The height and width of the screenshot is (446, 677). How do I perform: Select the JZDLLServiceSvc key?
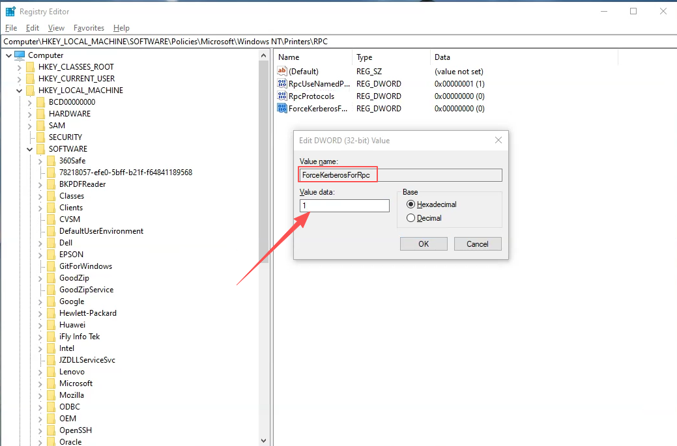pyautogui.click(x=87, y=360)
